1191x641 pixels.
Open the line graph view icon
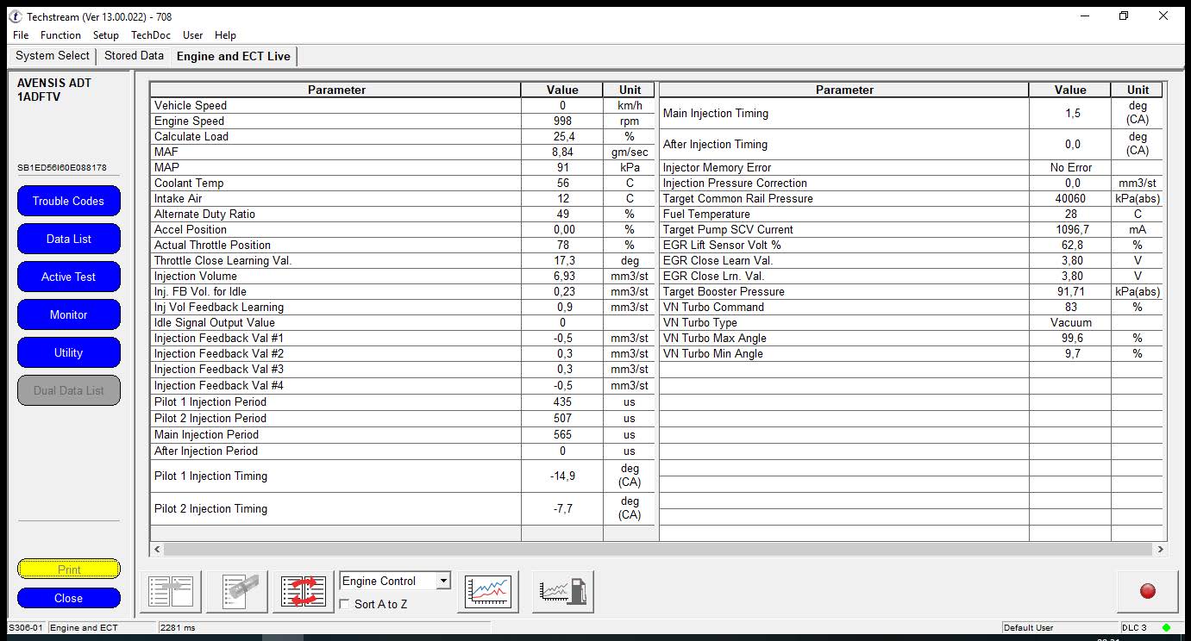(487, 590)
